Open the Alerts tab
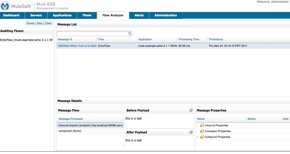 click(139, 15)
